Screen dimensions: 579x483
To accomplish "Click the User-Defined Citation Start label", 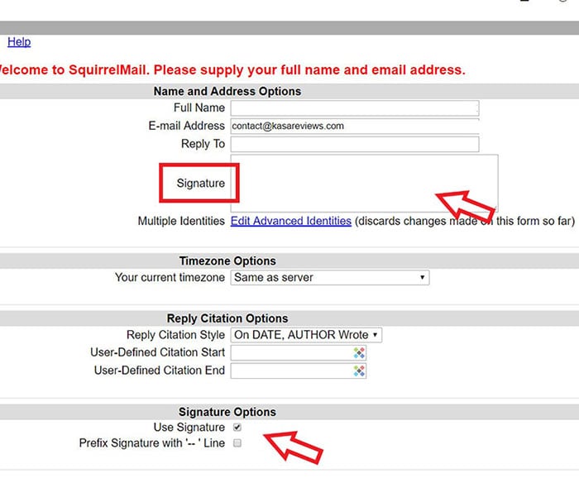I will click(x=158, y=352).
